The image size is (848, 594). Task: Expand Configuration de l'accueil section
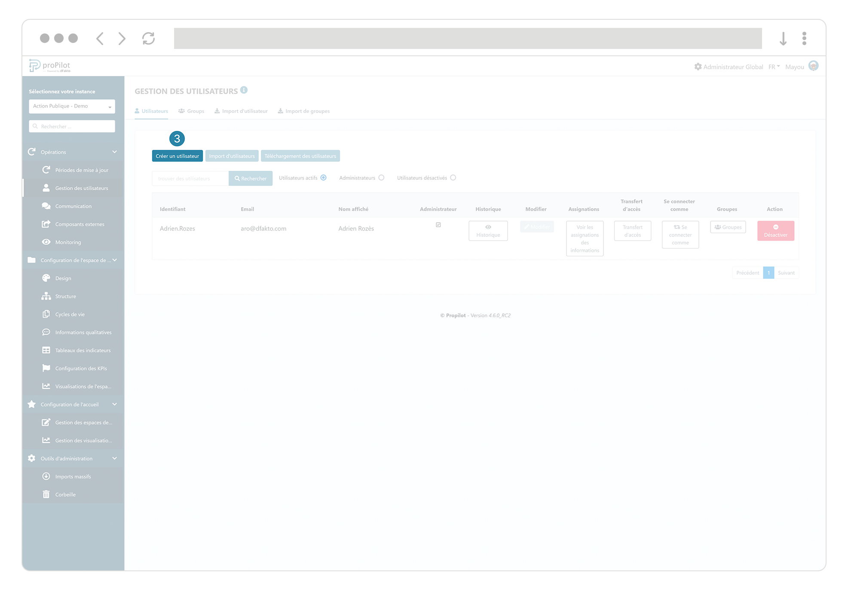114,404
